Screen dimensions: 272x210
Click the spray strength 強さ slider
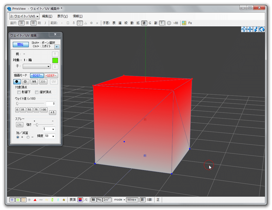coord(44,125)
